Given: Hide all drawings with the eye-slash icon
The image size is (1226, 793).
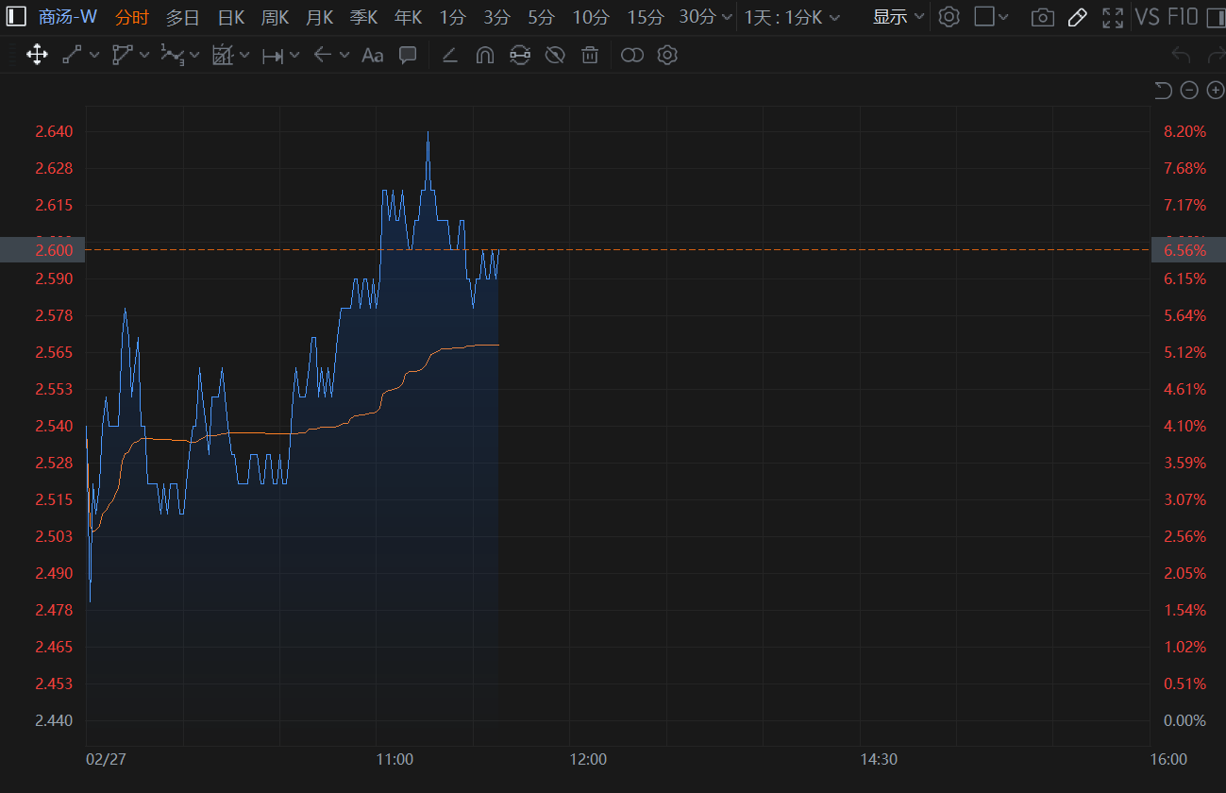Looking at the screenshot, I should pyautogui.click(x=555, y=56).
